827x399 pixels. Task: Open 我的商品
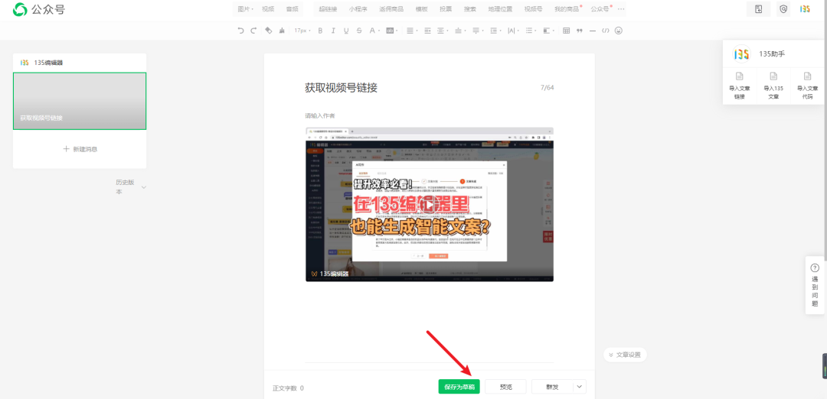point(567,9)
